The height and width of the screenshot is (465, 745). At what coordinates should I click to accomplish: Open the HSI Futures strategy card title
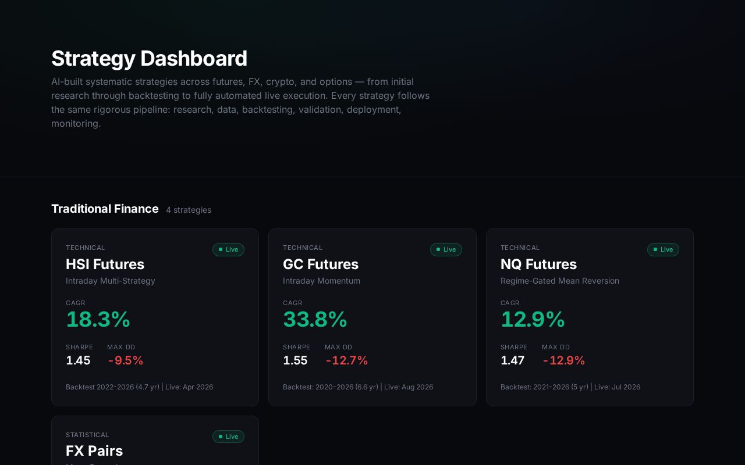[x=105, y=264]
